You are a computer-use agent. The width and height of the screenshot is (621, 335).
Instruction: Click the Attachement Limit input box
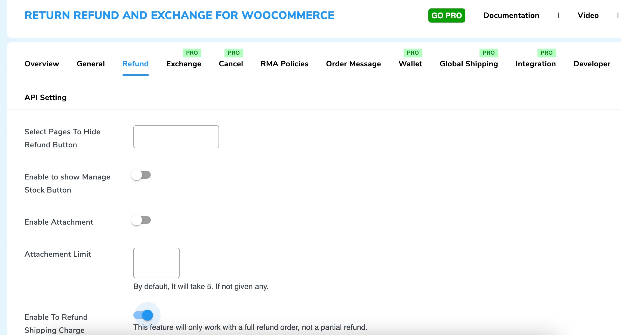point(156,263)
